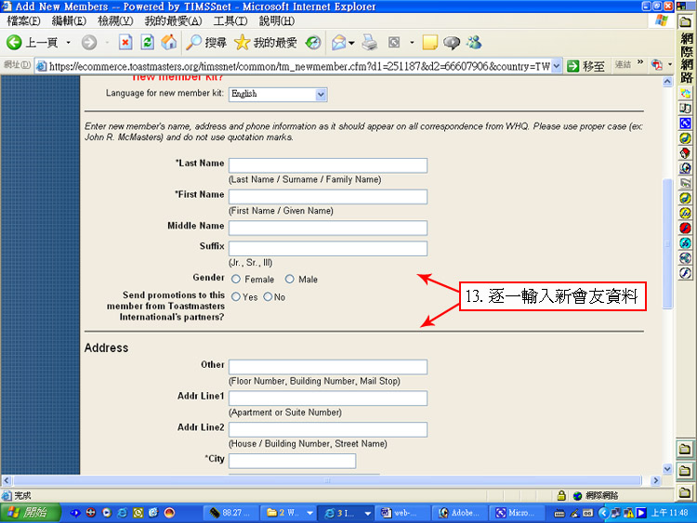Image resolution: width=697 pixels, height=523 pixels.
Task: Click the Mail envelope toolbar icon
Action: tap(338, 43)
